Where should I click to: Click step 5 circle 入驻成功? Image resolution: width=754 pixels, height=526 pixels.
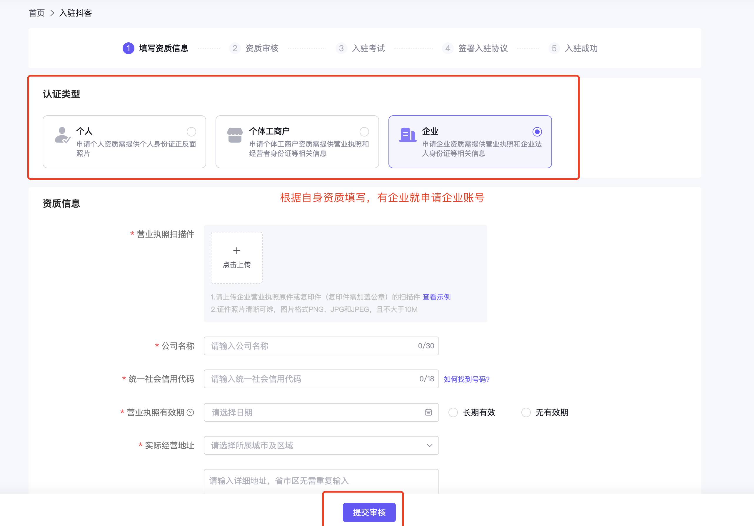[x=554, y=48]
